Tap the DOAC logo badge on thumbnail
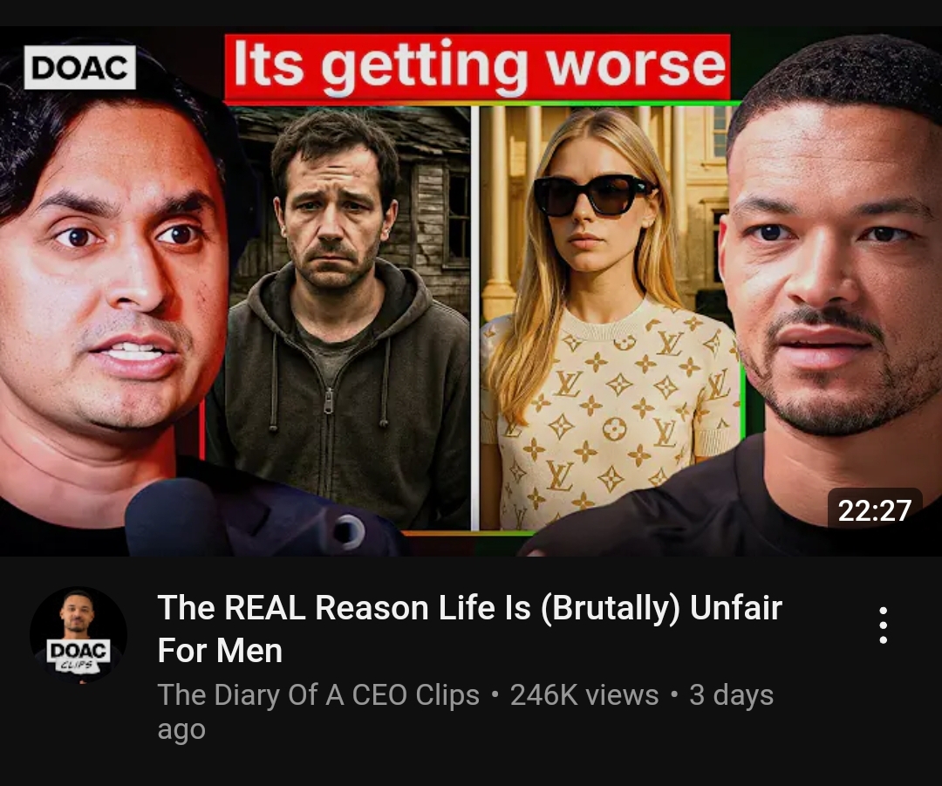 pyautogui.click(x=80, y=67)
